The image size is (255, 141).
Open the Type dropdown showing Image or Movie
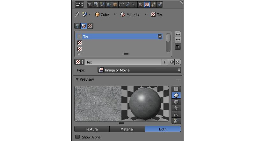coord(139,70)
